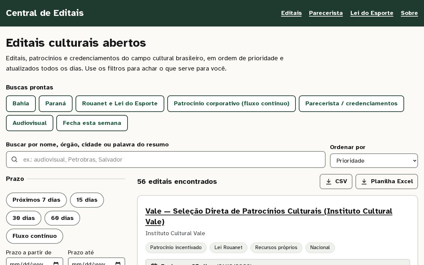This screenshot has height=265, width=424.
Task: Click the Instituto Cultural Vale organization text
Action: click(175, 234)
